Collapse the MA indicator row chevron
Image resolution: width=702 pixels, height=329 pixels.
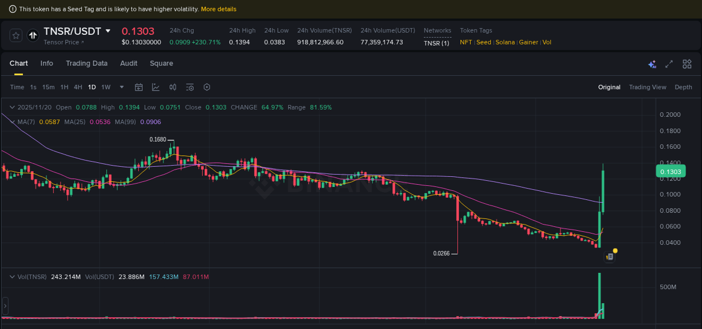(x=12, y=121)
